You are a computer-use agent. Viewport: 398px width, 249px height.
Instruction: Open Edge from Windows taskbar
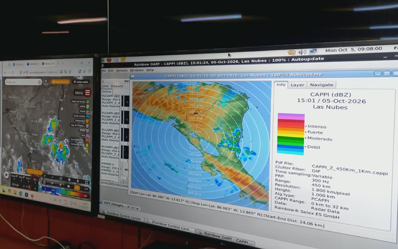pos(21,193)
